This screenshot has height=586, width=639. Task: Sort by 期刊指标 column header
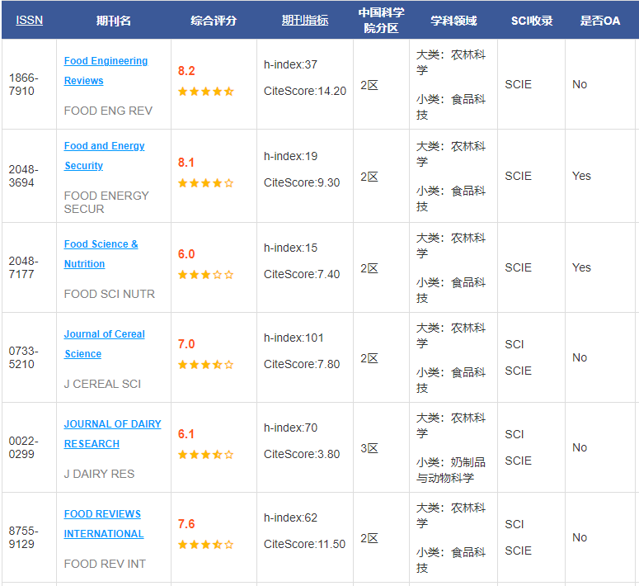305,20
